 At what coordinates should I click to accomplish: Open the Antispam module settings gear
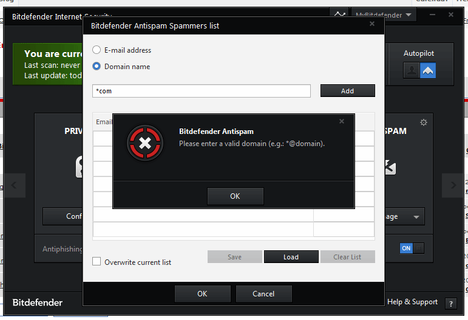424,122
